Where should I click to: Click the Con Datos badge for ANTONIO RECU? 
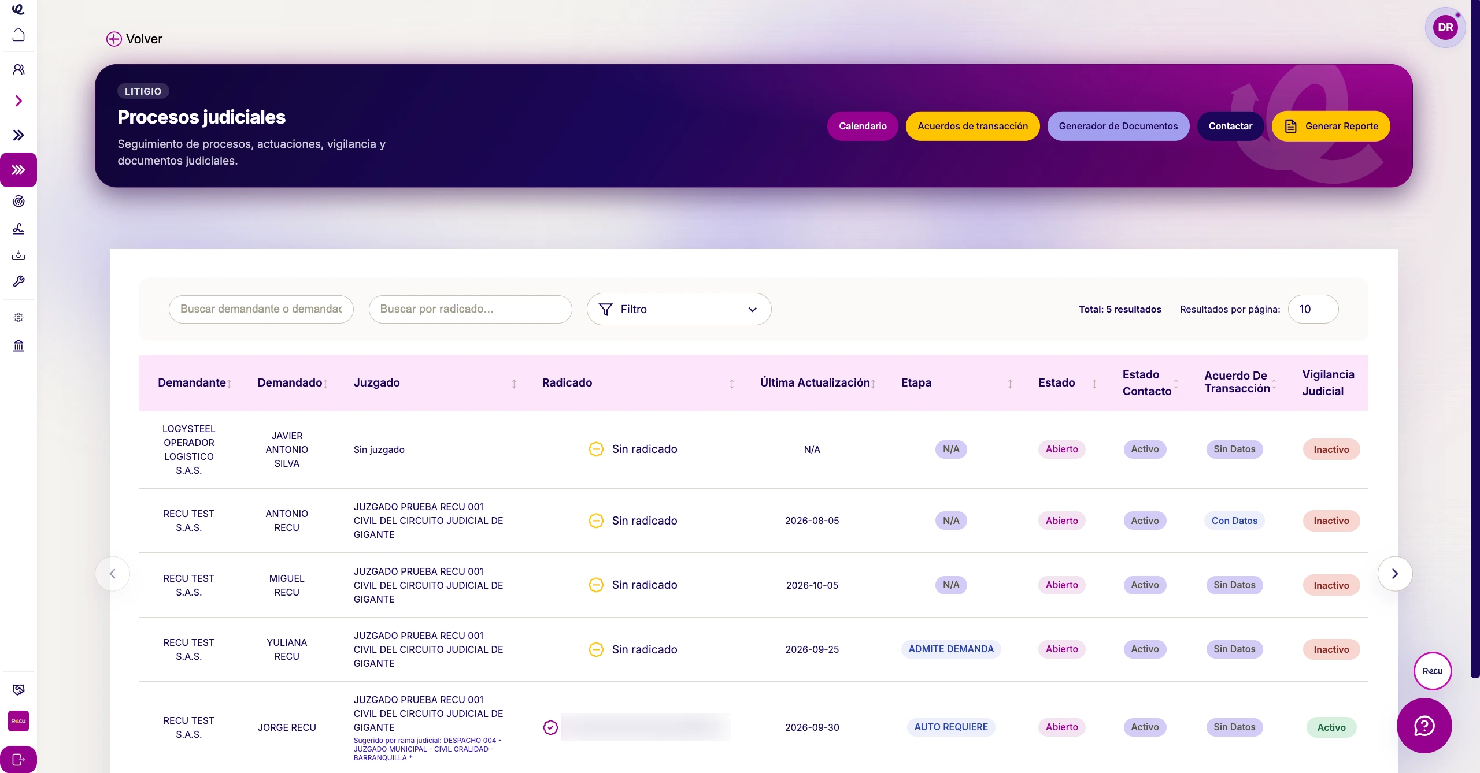click(x=1234, y=521)
